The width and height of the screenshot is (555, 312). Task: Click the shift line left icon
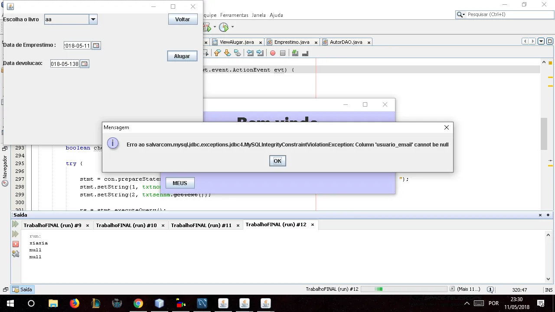tap(250, 53)
